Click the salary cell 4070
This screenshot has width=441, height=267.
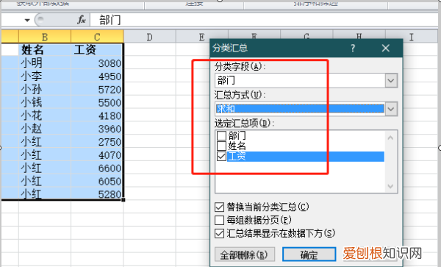coord(97,154)
